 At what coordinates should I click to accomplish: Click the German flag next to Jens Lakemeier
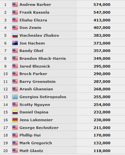click(15, 120)
